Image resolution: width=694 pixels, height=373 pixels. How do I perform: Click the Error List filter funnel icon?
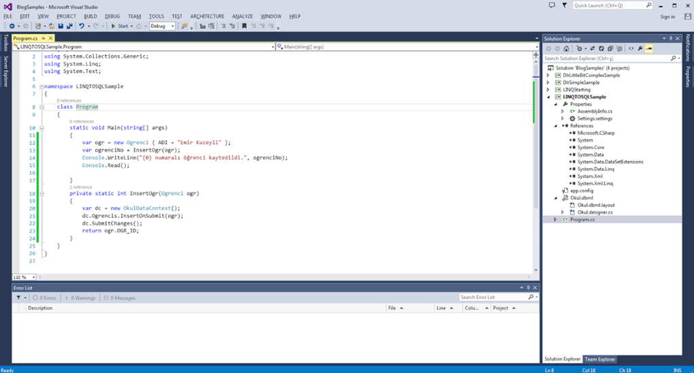[18, 297]
